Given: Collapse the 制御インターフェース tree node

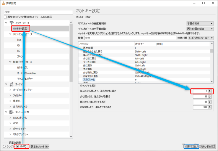Looking at the screenshot, I should (x=10, y=62).
